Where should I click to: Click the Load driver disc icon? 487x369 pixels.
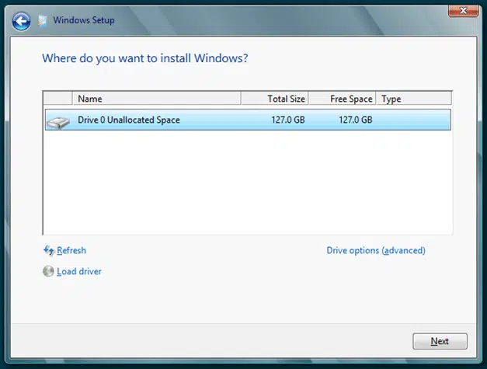[48, 271]
